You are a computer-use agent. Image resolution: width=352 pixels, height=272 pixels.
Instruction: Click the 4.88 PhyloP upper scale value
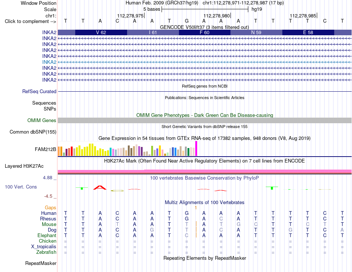coord(47,178)
